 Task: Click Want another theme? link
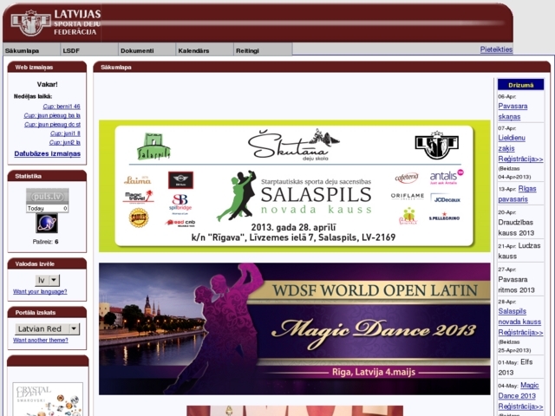(41, 341)
